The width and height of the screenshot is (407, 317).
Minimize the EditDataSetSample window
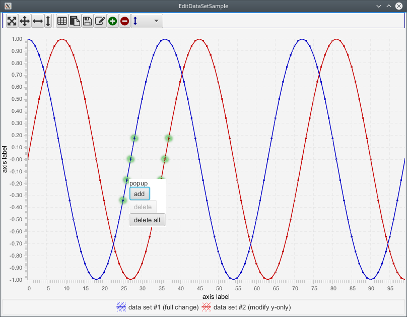click(x=379, y=6)
